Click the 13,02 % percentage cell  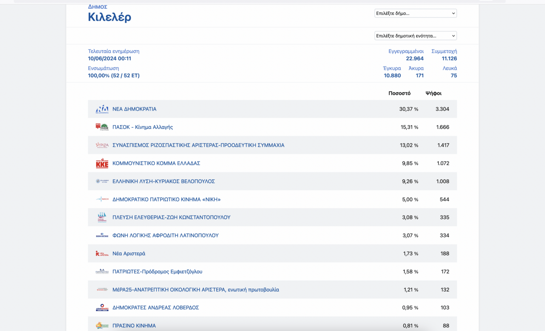coord(409,145)
